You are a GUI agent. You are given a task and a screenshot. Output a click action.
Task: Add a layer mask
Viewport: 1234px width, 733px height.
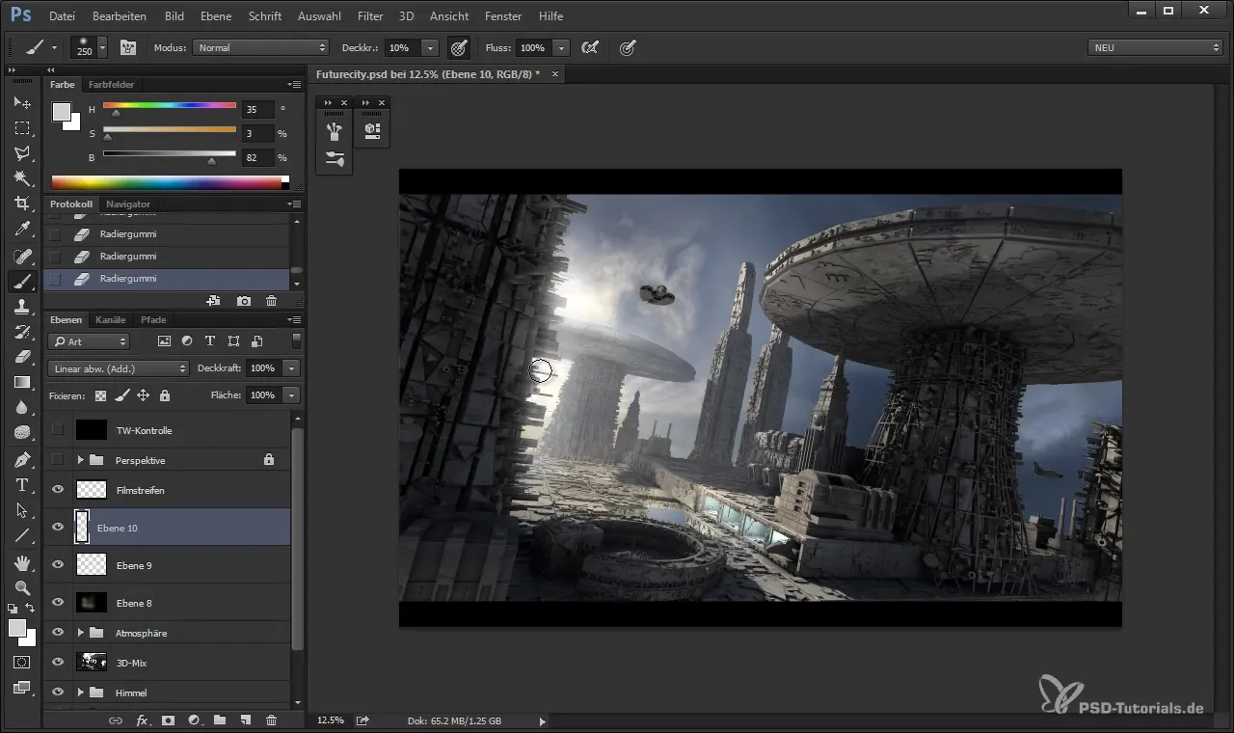(168, 719)
